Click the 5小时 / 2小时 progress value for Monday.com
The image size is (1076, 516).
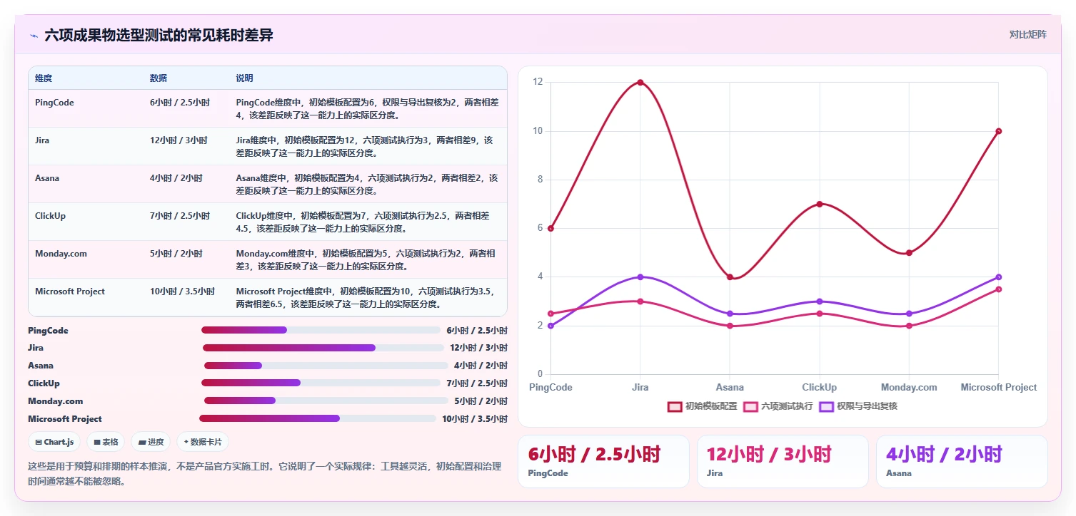(x=481, y=401)
